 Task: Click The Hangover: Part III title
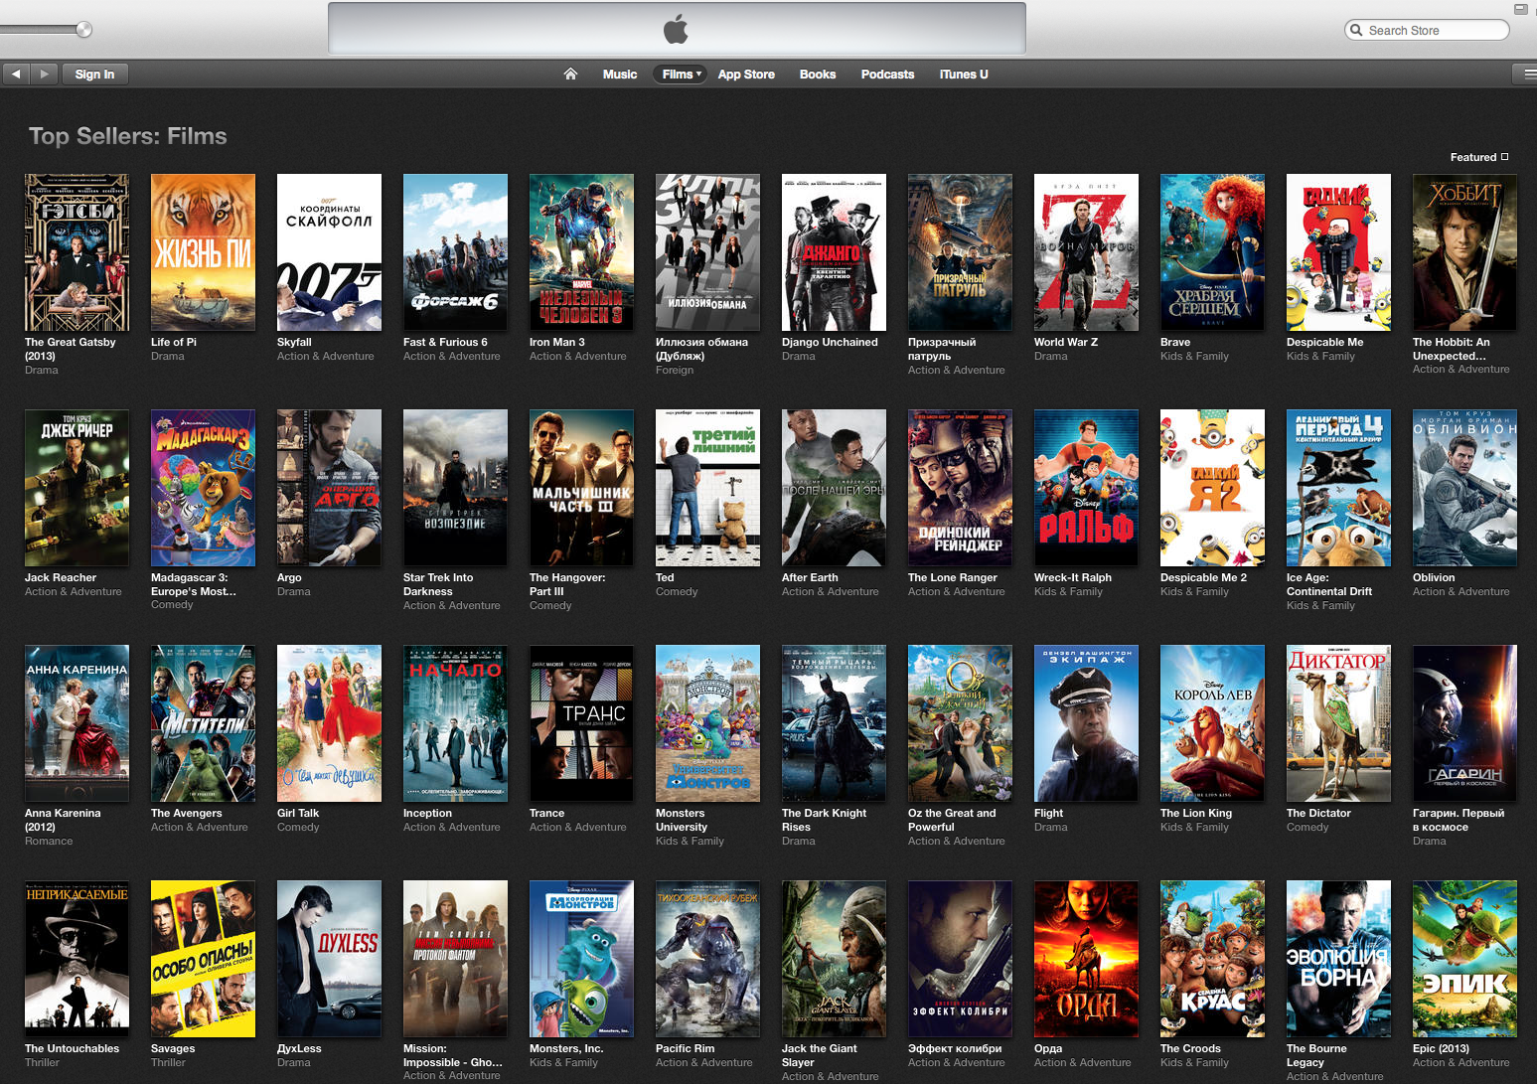(x=567, y=584)
